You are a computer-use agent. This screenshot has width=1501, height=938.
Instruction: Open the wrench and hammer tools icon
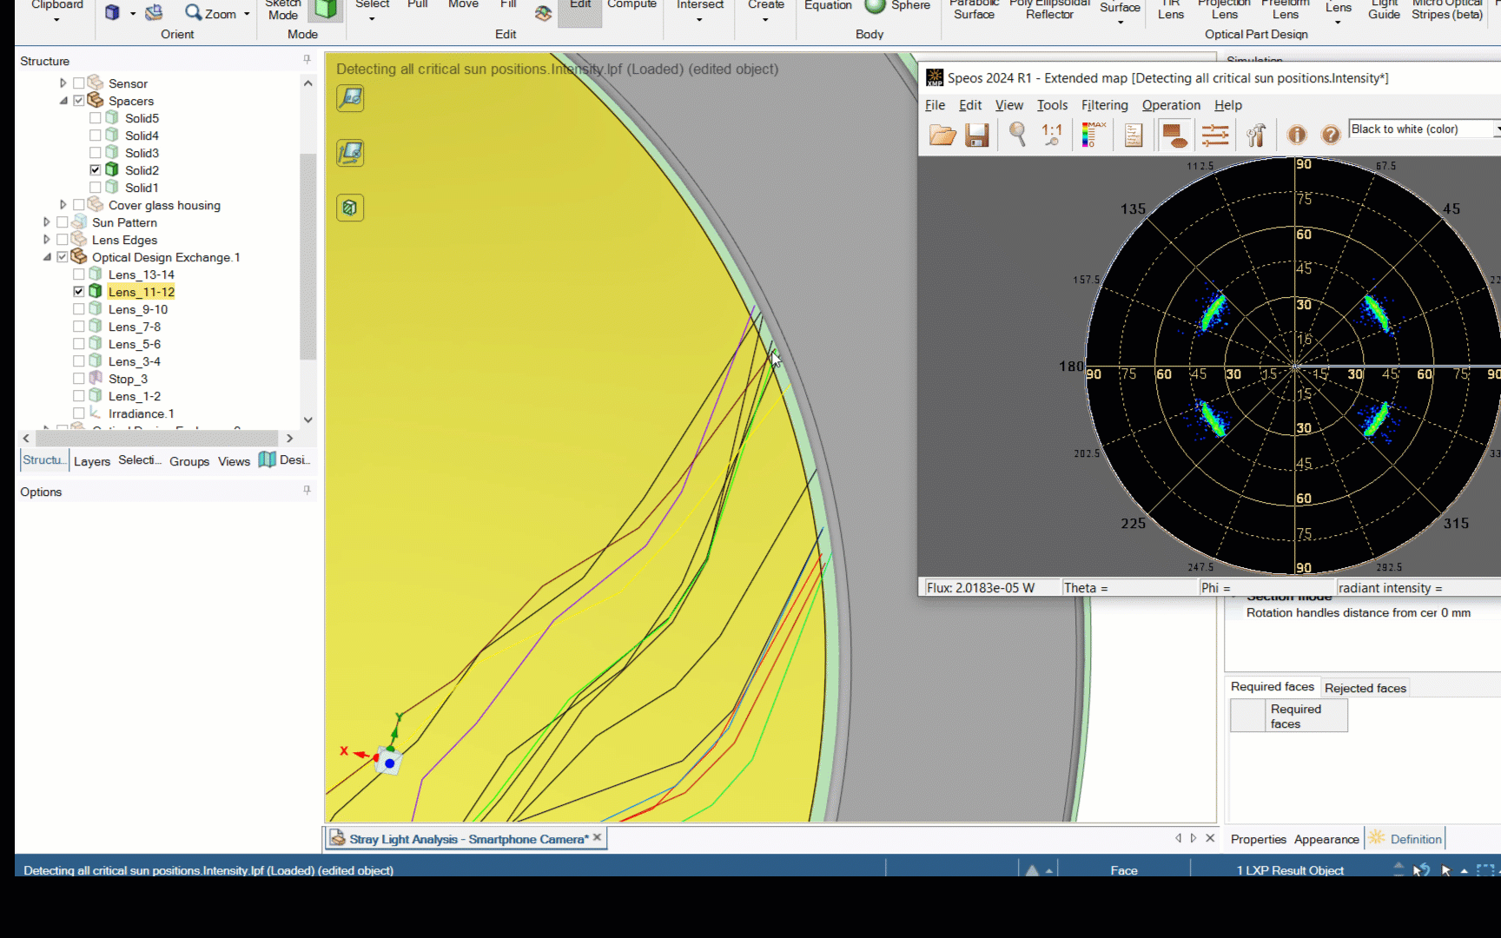pyautogui.click(x=1256, y=135)
